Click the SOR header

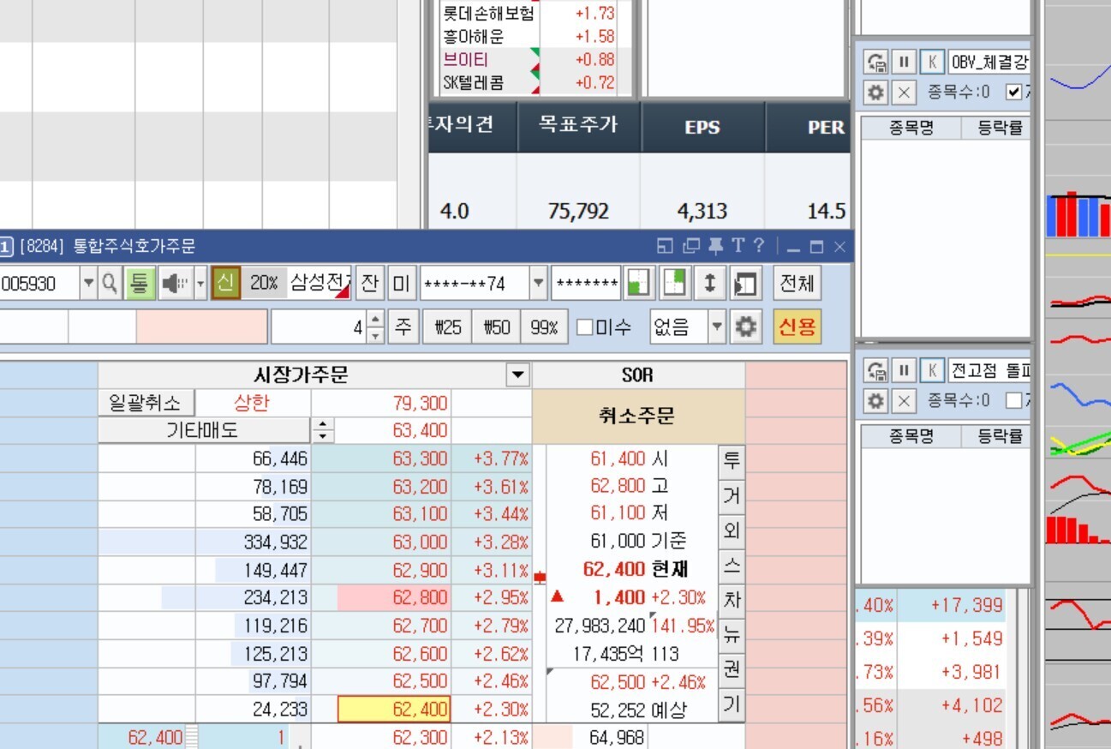[x=638, y=375]
